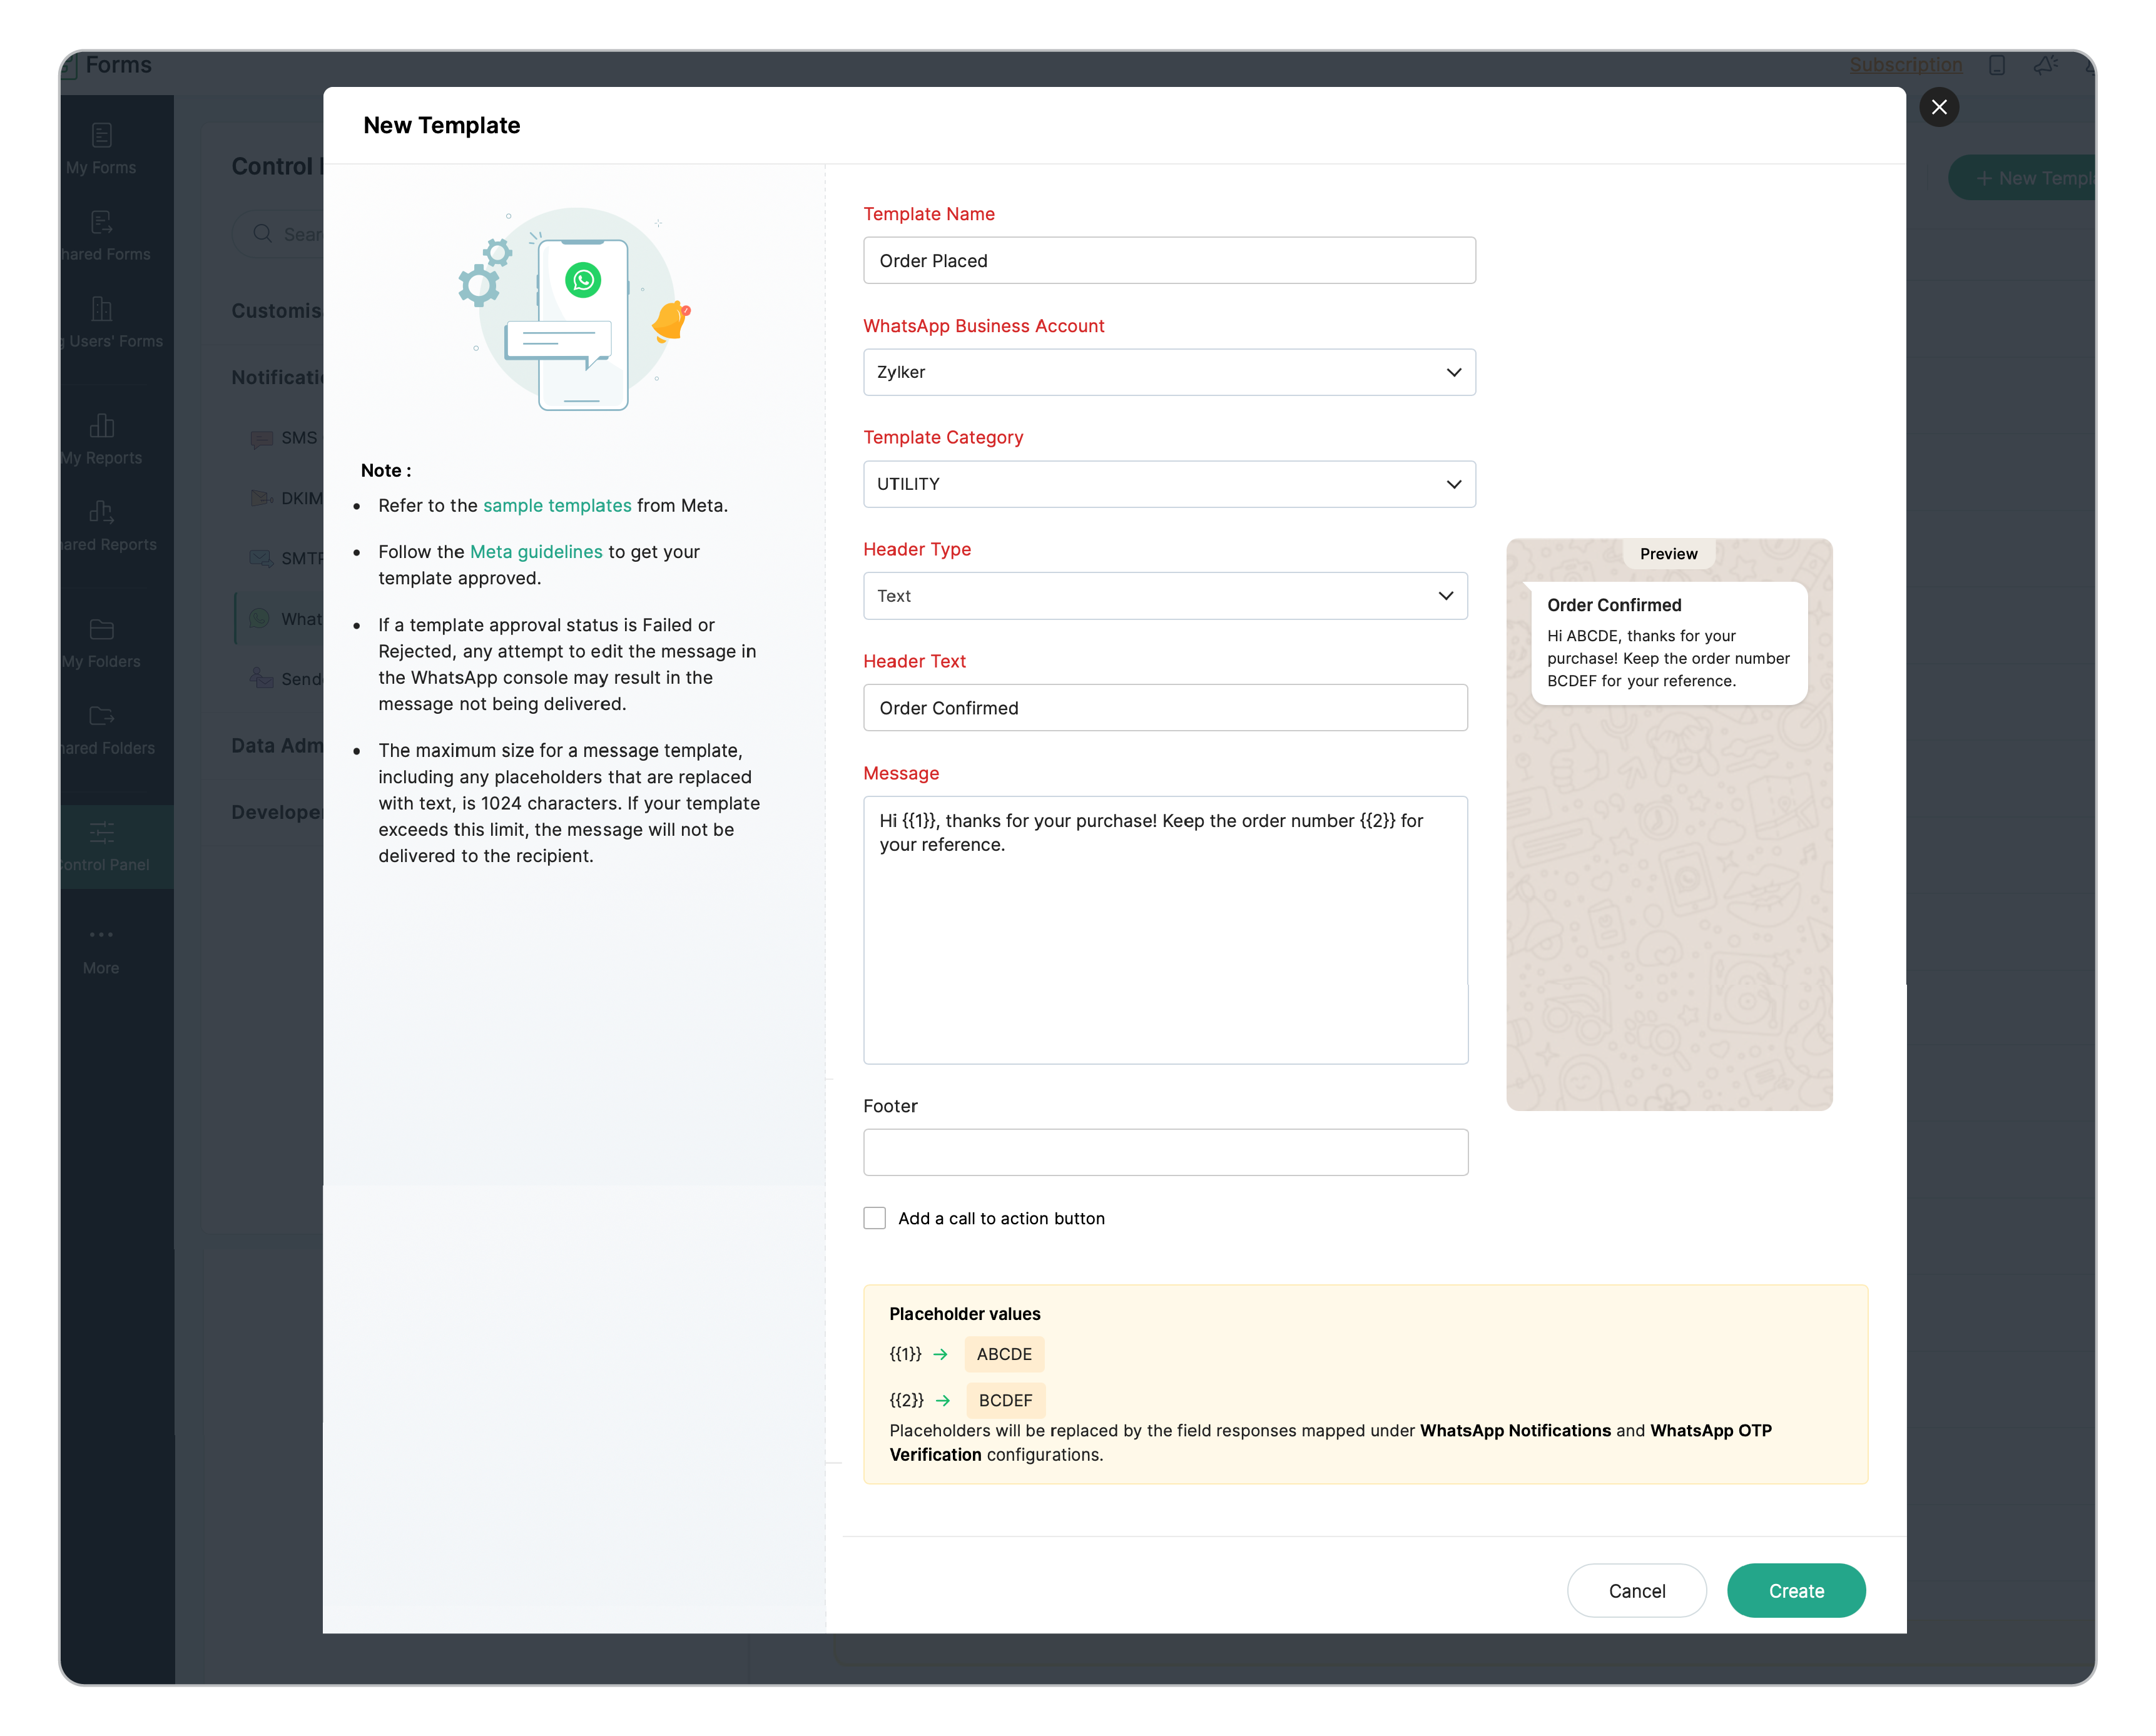The width and height of the screenshot is (2156, 1736).
Task: Click the Control Panel sidebar icon
Action: [x=101, y=832]
